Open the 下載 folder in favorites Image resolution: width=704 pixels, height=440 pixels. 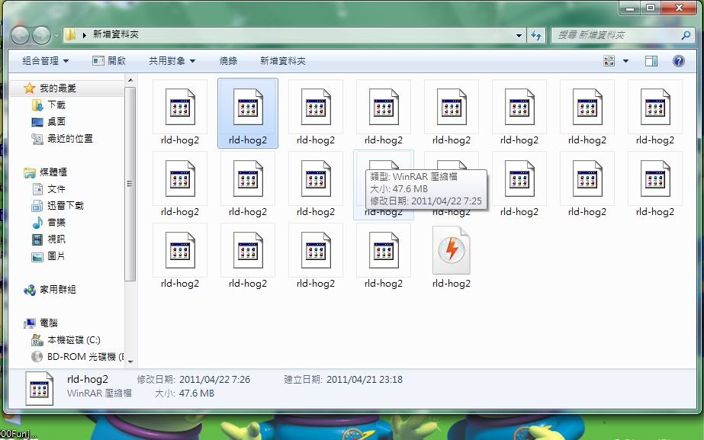[x=56, y=105]
